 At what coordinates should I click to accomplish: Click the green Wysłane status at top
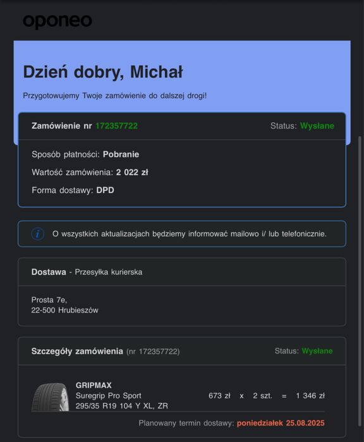[317, 126]
